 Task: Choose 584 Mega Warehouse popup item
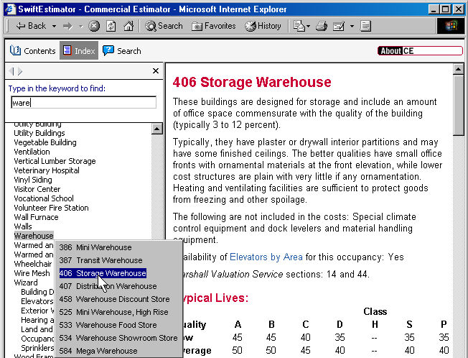(98, 351)
